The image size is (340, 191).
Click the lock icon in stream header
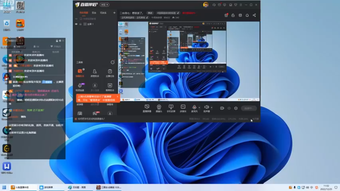click(x=233, y=15)
